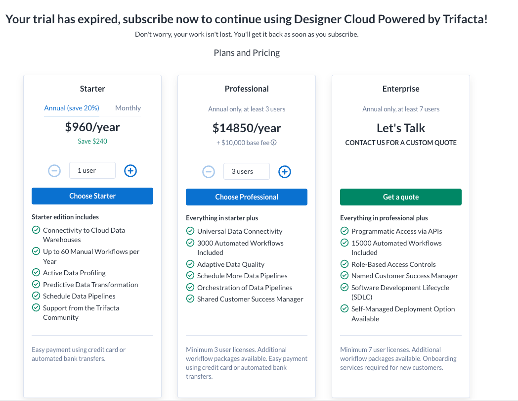
Task: Click the green Get a quote button
Action: [x=400, y=197]
